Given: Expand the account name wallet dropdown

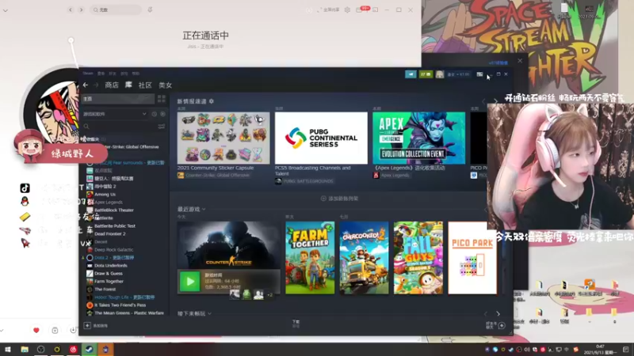Looking at the screenshot, I should click(x=458, y=74).
